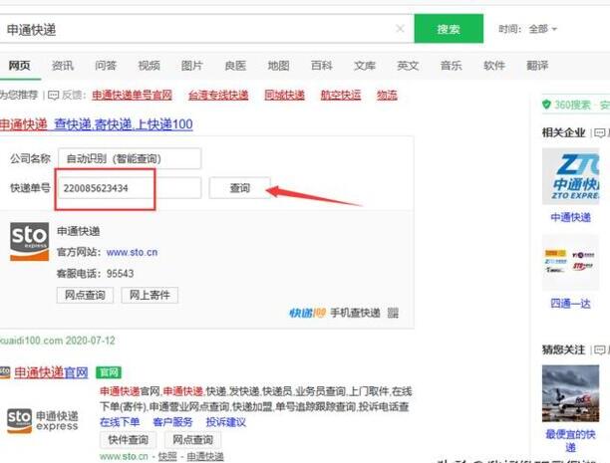The image size is (610, 463).
Task: Open the 公司名称 auto-identify dropdown
Action: 129,158
